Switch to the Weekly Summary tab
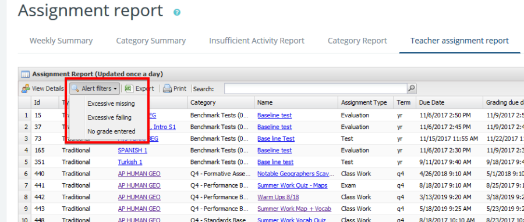 tap(61, 41)
